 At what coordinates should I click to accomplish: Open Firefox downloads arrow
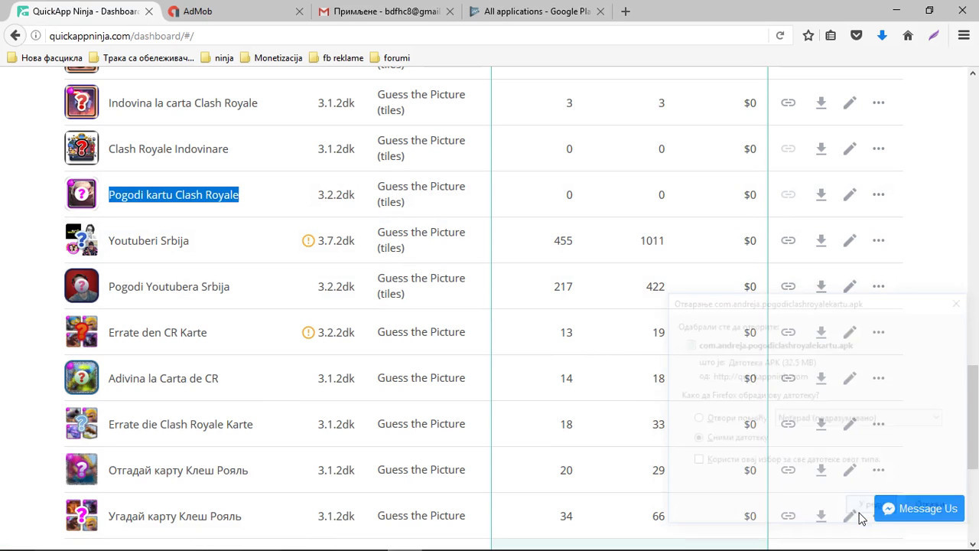tap(882, 36)
